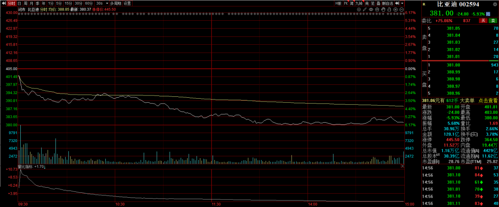This screenshot has height=207, width=499.
Task: Click the 10:30 time axis marker
Action: point(120,204)
